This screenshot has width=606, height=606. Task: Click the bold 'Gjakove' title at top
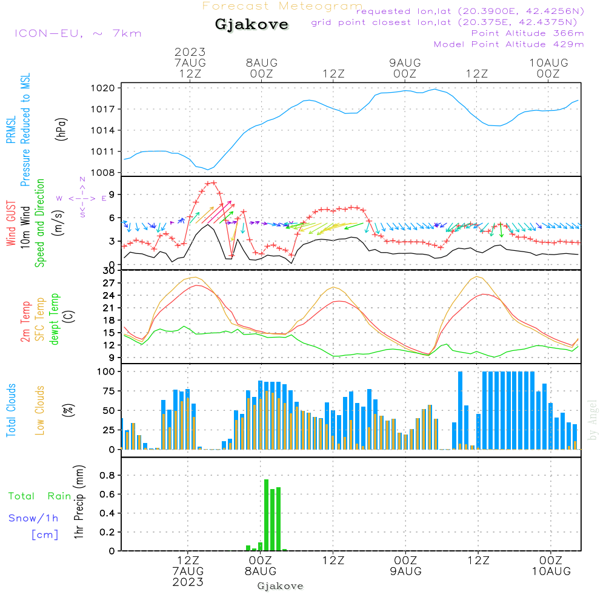tap(251, 24)
